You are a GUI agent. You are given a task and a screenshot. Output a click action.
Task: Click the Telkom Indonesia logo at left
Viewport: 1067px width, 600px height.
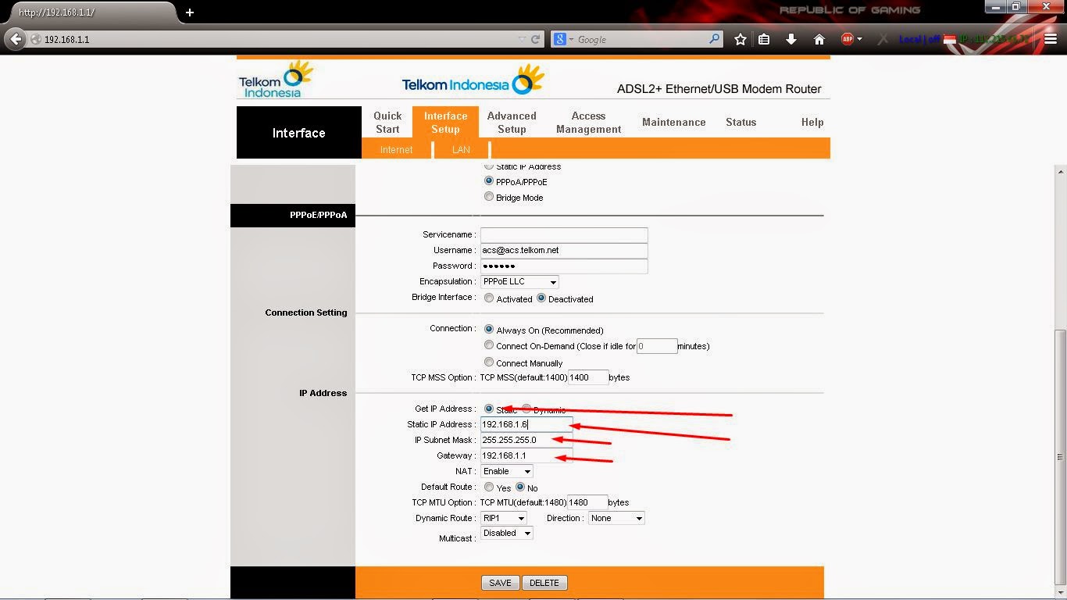pyautogui.click(x=276, y=80)
